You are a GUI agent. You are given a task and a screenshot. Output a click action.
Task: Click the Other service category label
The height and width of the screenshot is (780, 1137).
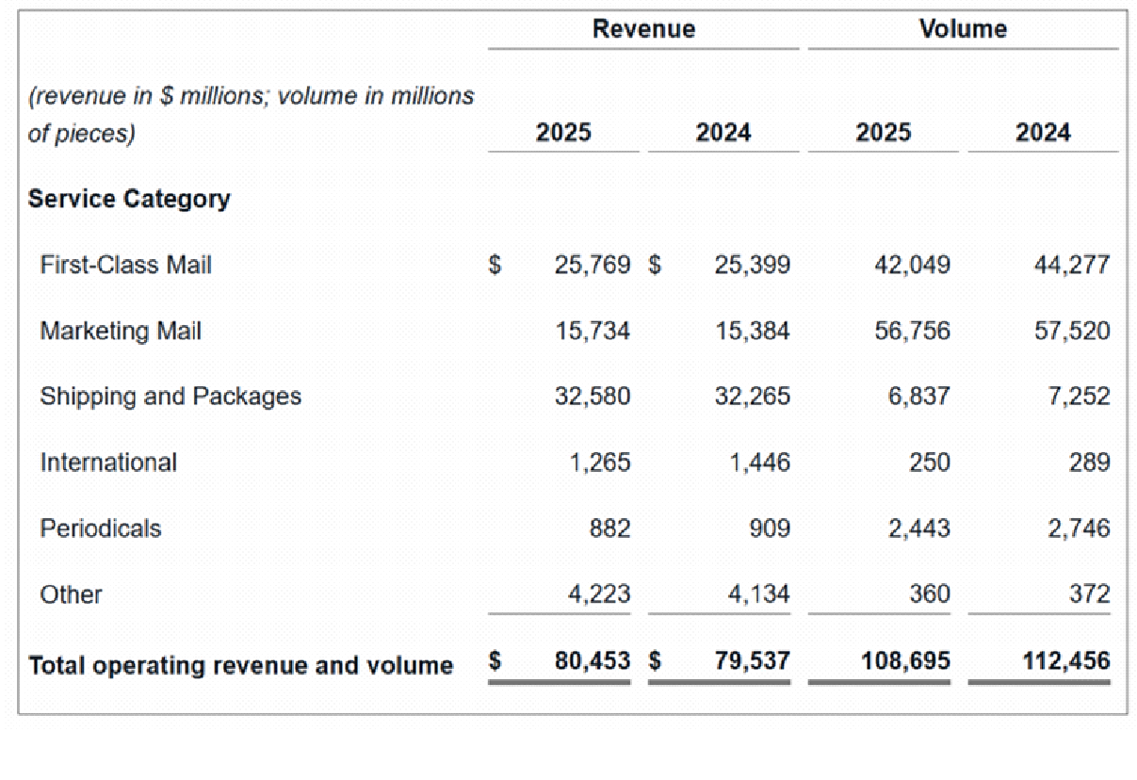(x=71, y=594)
